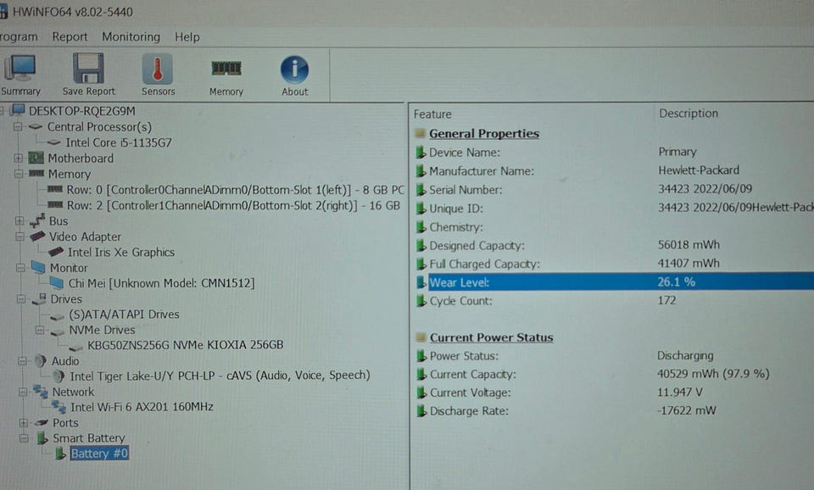
Task: Open the Help menu
Action: coord(187,36)
